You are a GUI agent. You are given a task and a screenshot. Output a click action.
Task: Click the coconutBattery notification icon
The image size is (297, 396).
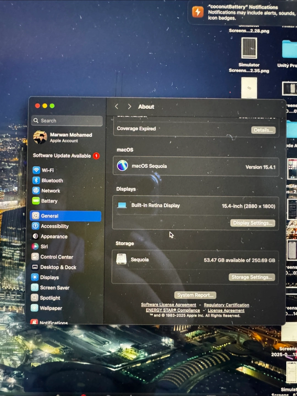point(198,12)
